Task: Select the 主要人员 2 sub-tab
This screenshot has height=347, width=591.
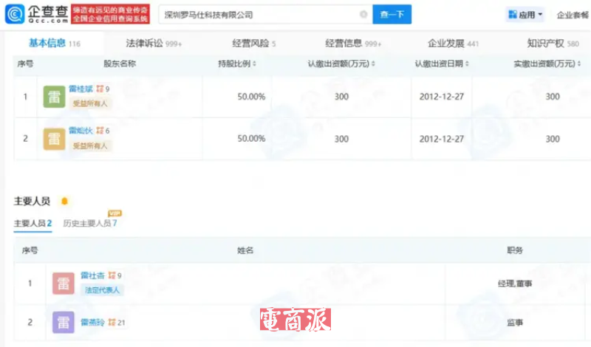Action: coord(33,224)
